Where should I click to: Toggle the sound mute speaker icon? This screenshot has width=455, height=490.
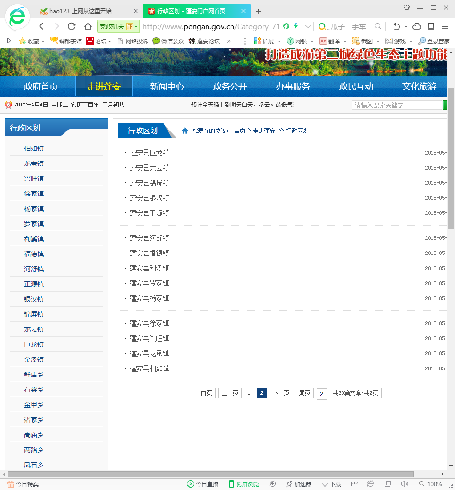pyautogui.click(x=404, y=484)
